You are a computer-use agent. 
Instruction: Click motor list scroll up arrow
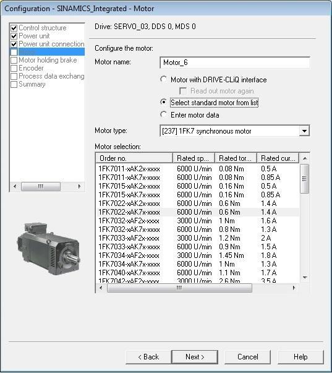point(305,158)
